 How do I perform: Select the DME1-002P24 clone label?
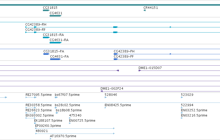point(112,88)
